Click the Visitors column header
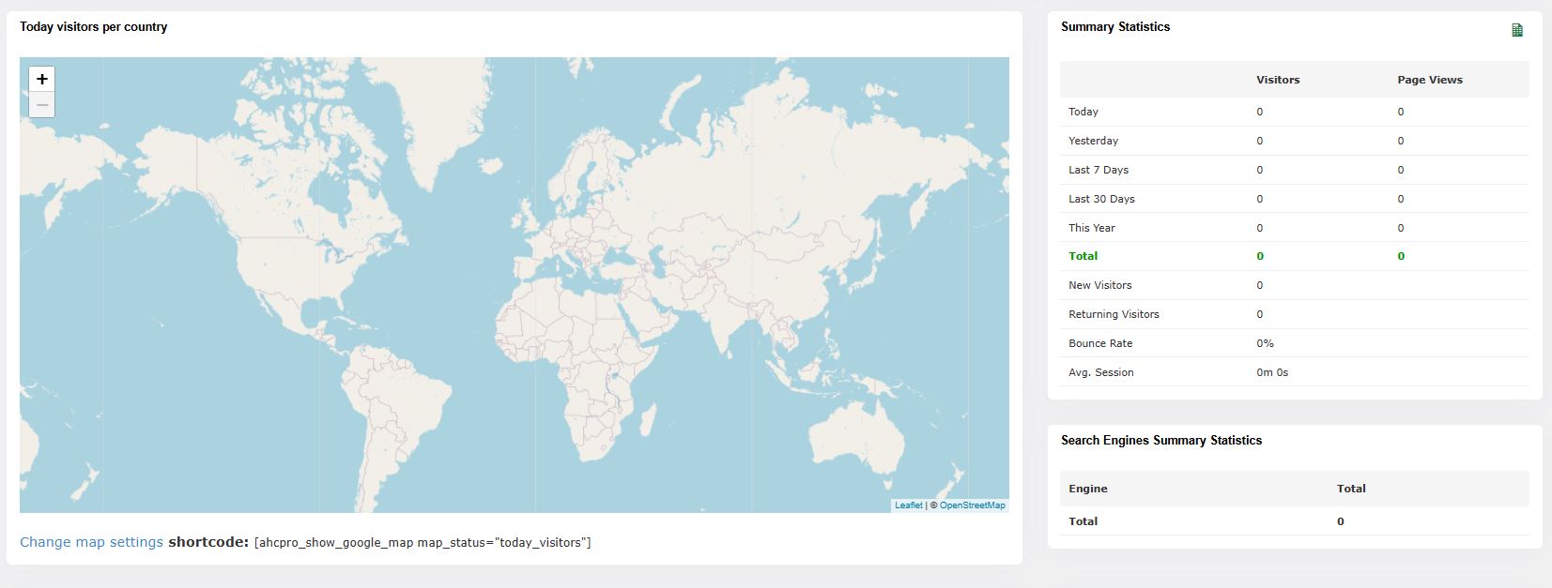This screenshot has width=1552, height=588. (1278, 80)
